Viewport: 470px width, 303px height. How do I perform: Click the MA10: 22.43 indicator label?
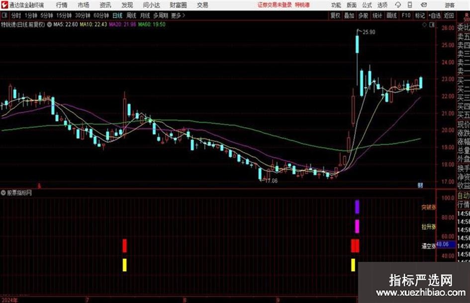pyautogui.click(x=93, y=24)
